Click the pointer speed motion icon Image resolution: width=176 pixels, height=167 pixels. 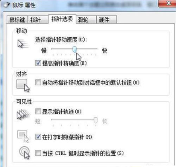(x=23, y=44)
